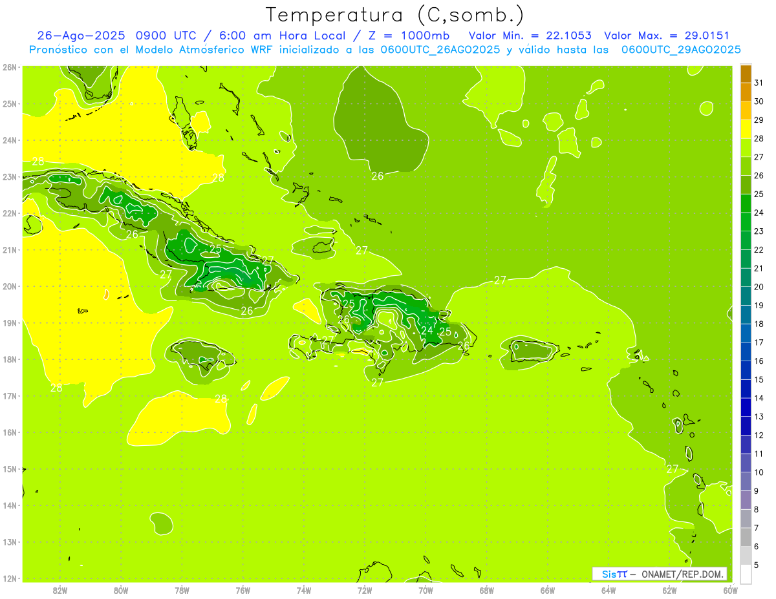
Task: Click the top brown-orange legend swatch above 31
Action: click(746, 74)
